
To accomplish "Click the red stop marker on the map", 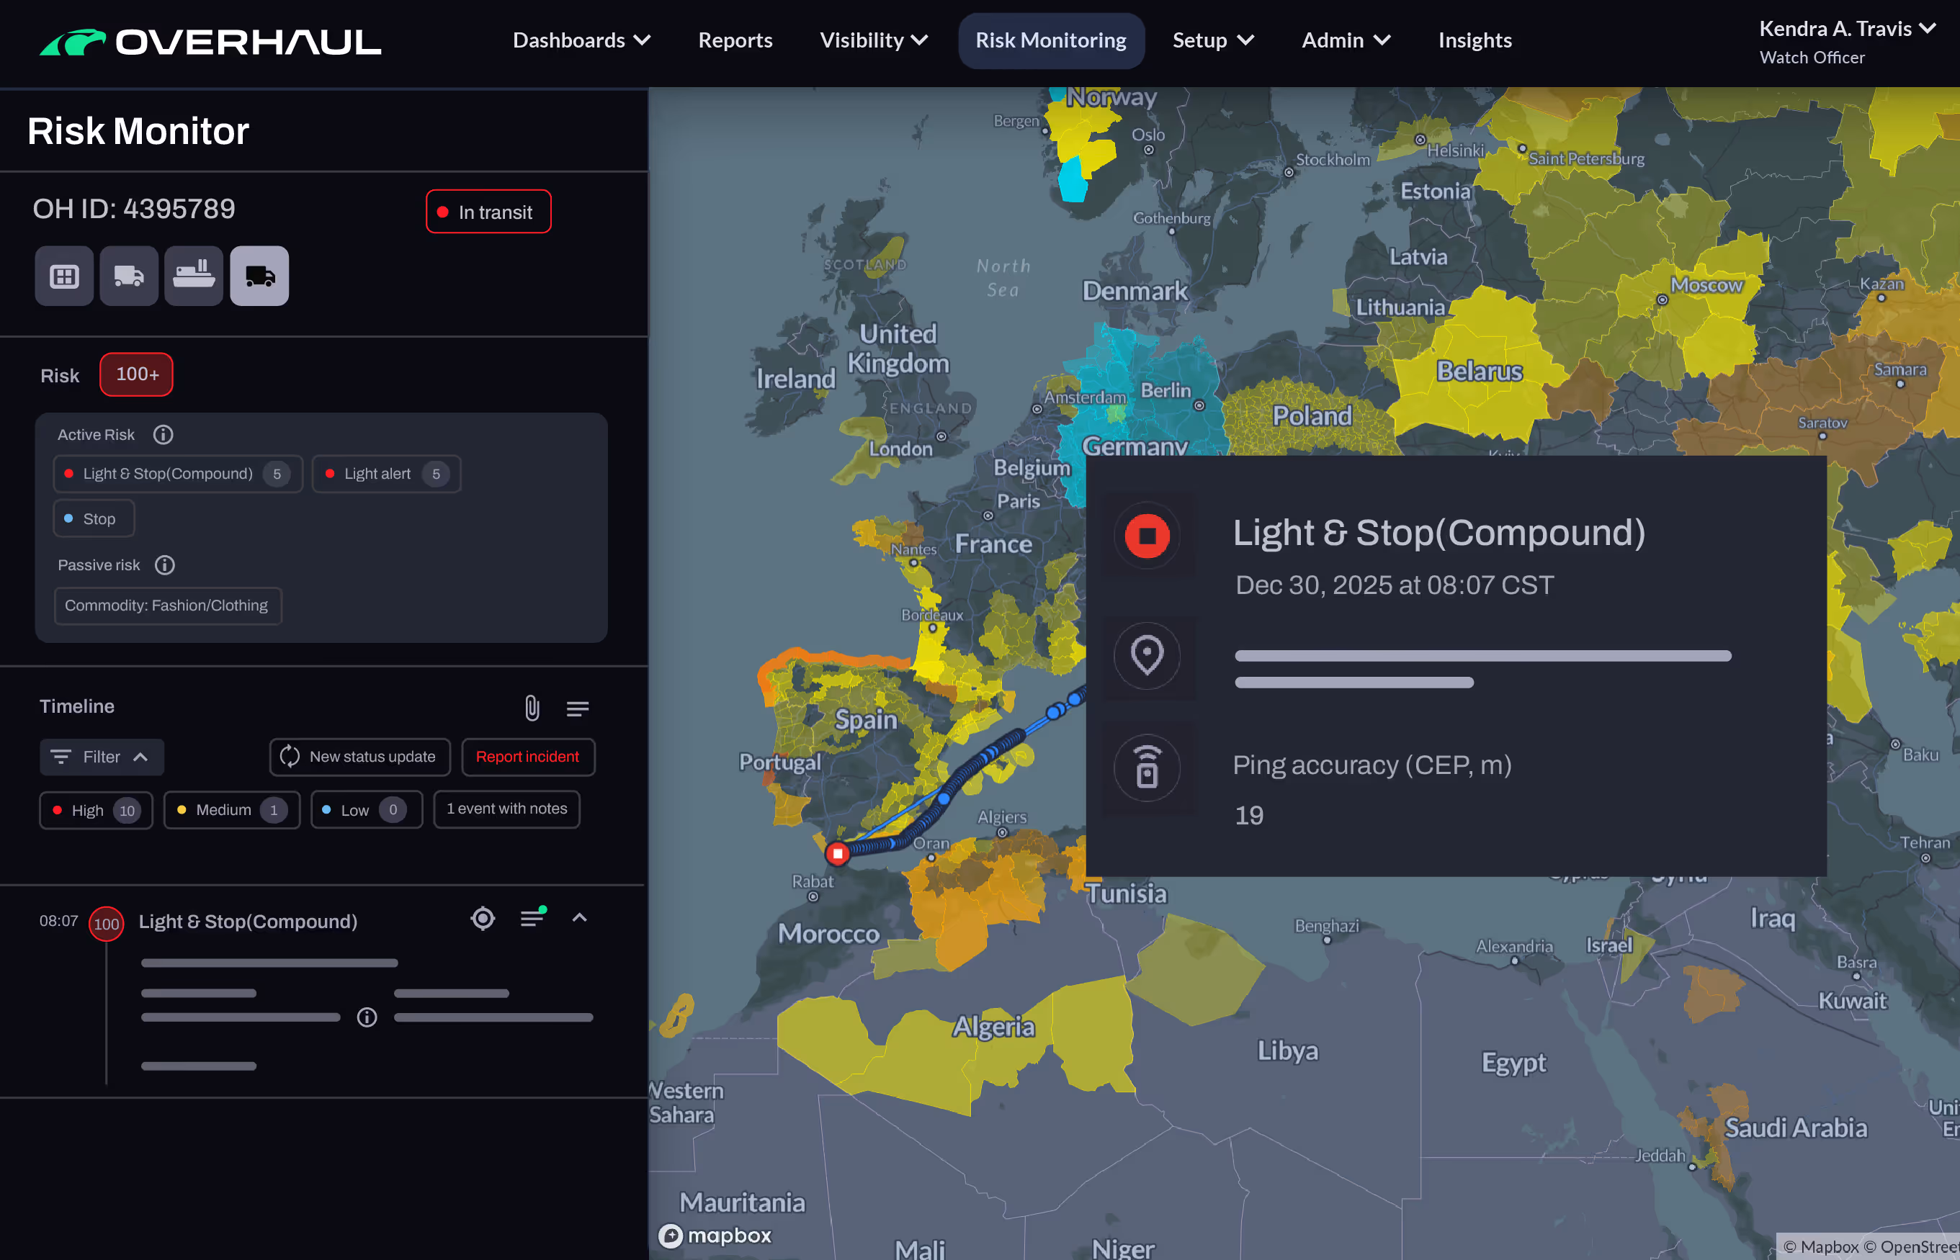I will 837,853.
